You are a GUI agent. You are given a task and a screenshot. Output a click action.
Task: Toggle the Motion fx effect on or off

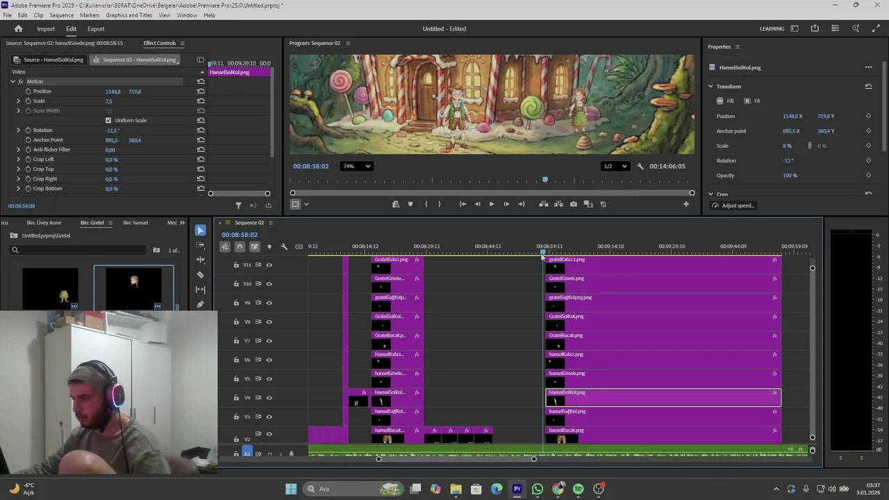tap(21, 82)
